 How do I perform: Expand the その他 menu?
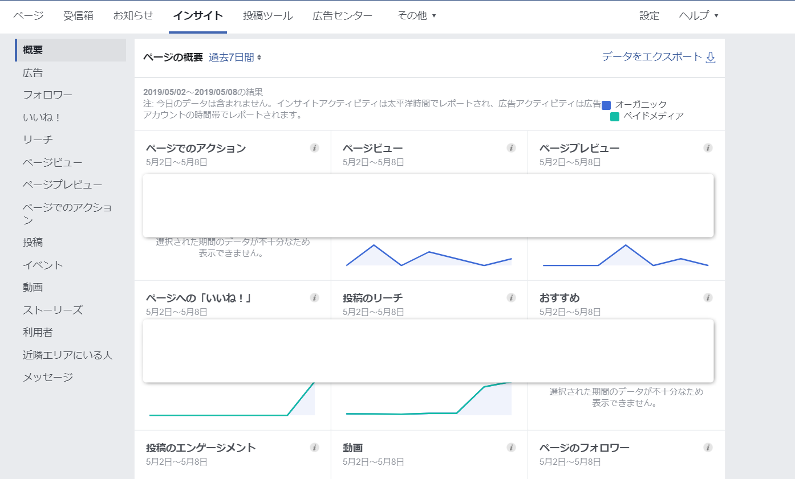click(x=416, y=16)
